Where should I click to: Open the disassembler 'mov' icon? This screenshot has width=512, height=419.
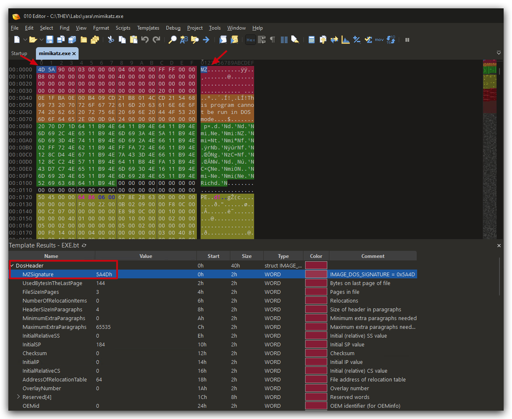(379, 40)
